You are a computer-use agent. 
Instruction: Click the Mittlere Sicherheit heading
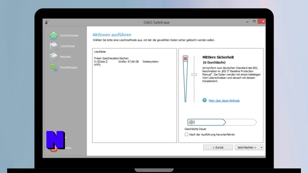218,57
